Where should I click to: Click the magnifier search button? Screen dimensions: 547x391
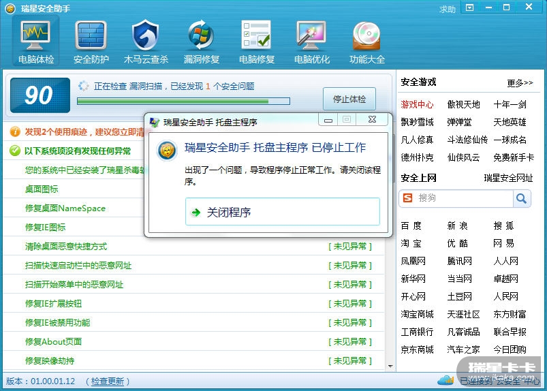click(x=522, y=198)
